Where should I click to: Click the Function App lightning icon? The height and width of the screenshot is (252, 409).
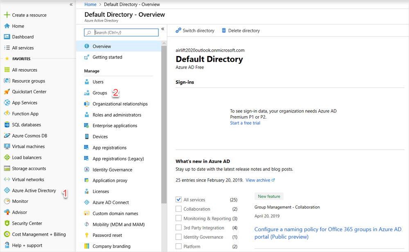(x=7, y=113)
